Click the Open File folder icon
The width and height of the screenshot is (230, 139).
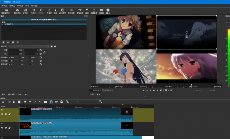pos(7,10)
